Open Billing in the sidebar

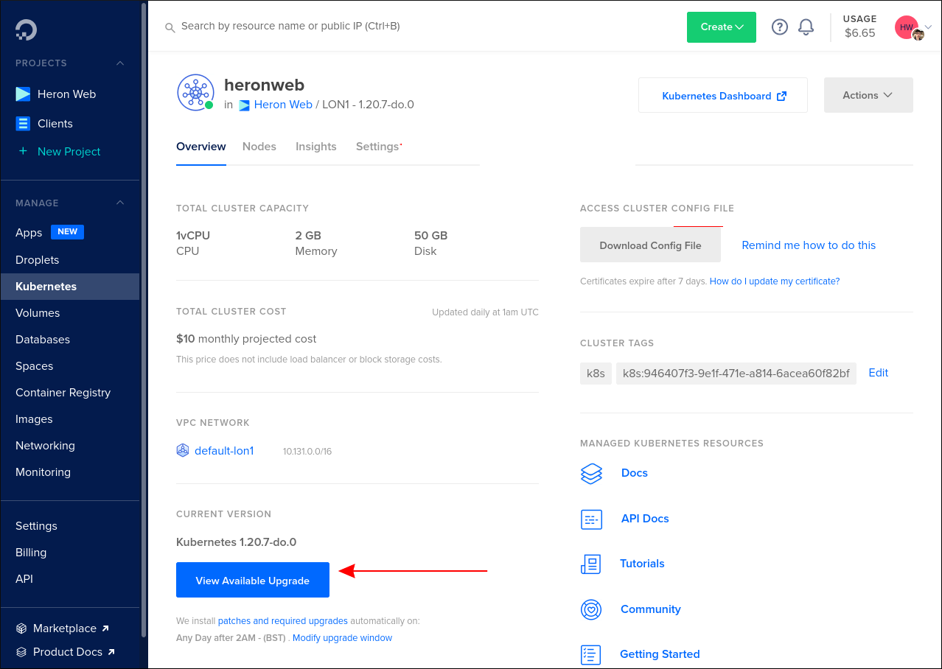[31, 553]
